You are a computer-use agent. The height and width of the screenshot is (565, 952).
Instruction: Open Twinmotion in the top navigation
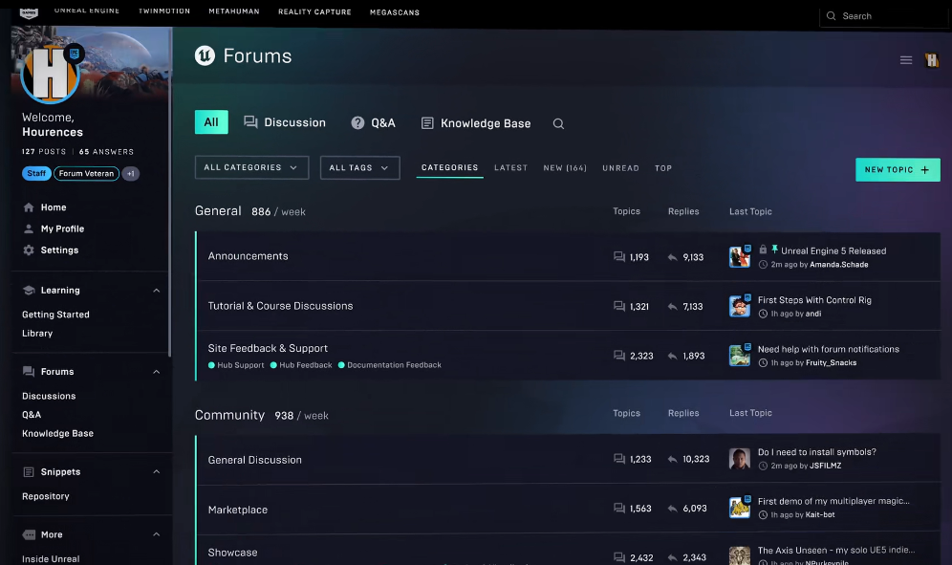tap(164, 11)
